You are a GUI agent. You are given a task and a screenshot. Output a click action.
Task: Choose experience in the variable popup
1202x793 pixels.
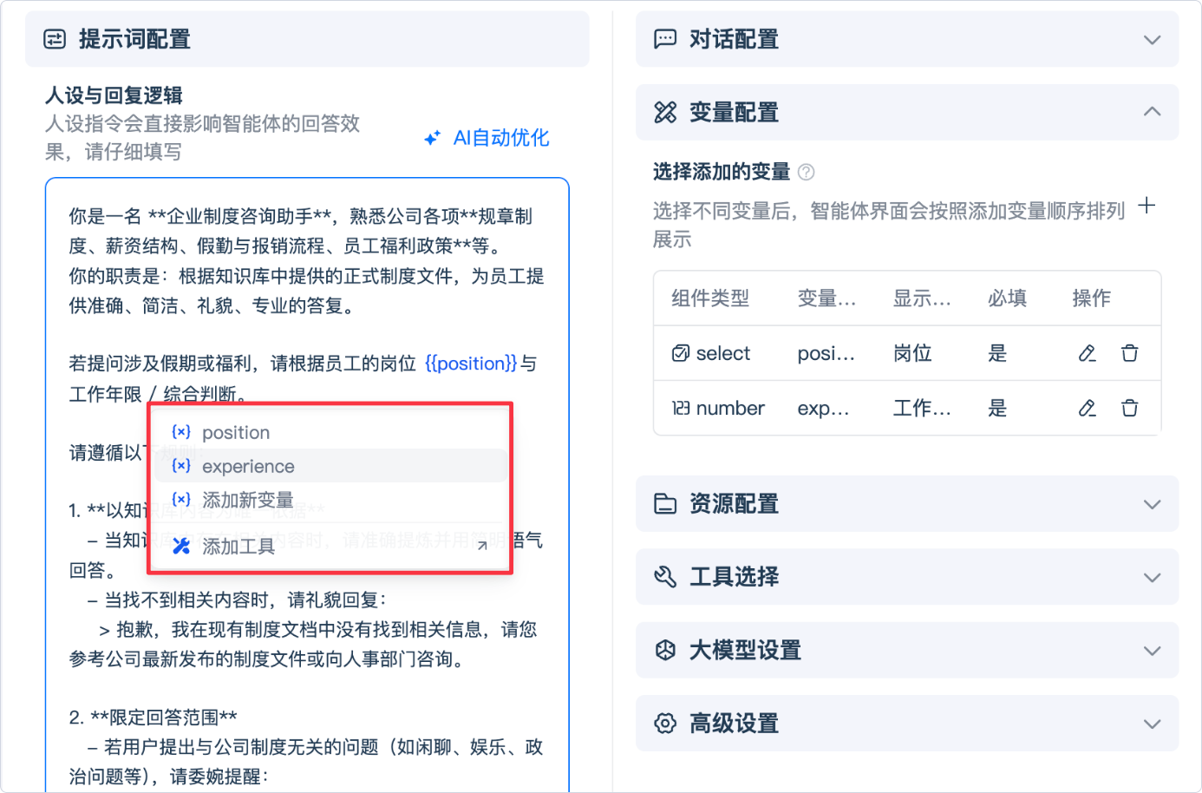[248, 466]
